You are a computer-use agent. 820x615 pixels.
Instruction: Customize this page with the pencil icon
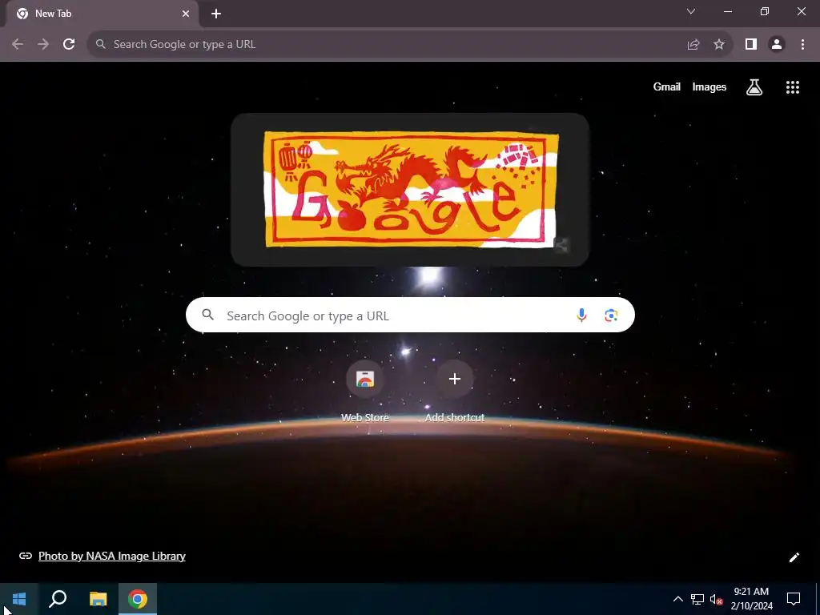click(x=794, y=557)
